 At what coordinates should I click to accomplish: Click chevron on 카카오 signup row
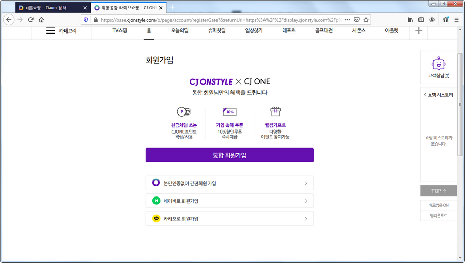(306, 219)
